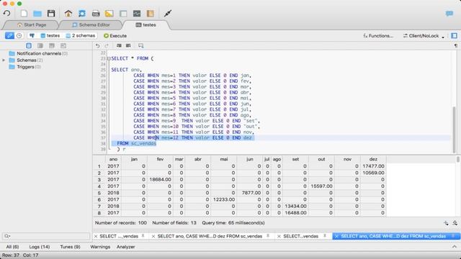
Task: Switch to the Schema Editor tab
Action: pyautogui.click(x=91, y=24)
